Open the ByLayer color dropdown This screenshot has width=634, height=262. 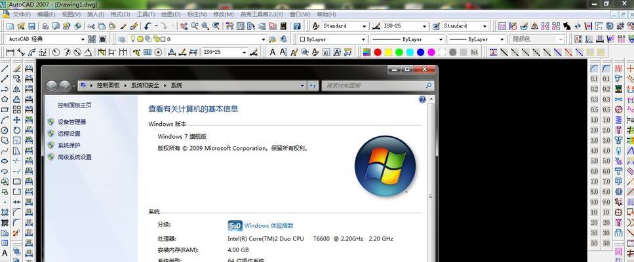pos(363,39)
